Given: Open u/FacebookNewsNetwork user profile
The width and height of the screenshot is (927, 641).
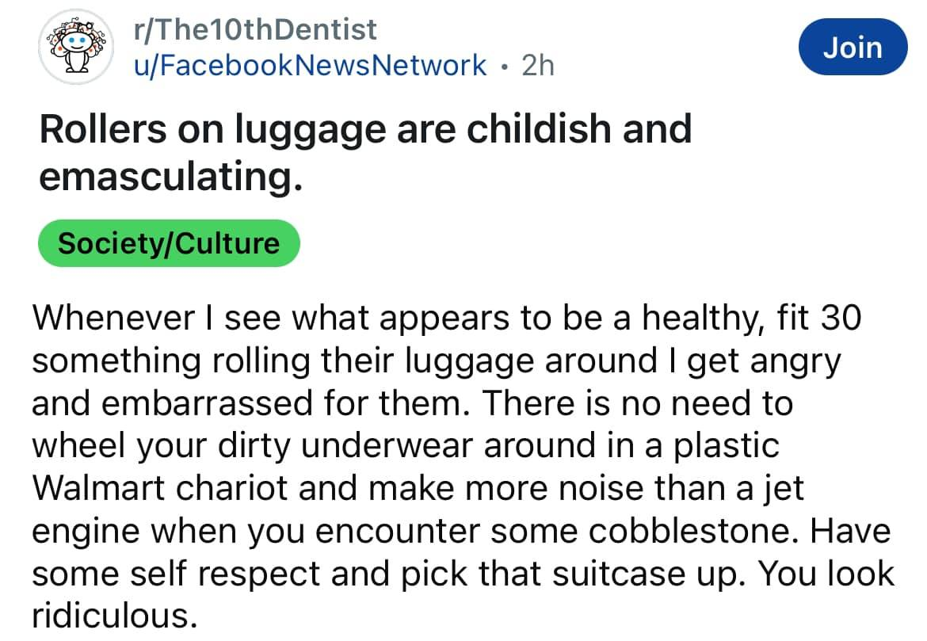Looking at the screenshot, I should pyautogui.click(x=311, y=65).
